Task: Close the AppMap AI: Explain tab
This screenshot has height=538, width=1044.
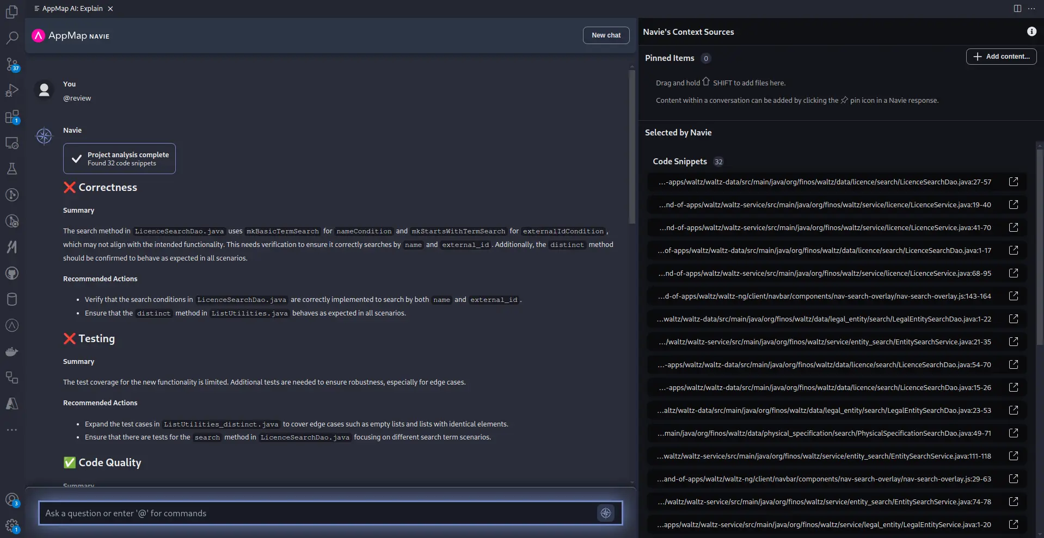Action: [110, 9]
